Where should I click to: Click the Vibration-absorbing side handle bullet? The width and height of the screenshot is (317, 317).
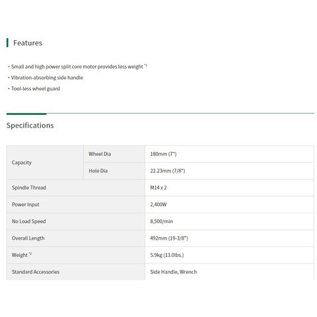pos(47,77)
